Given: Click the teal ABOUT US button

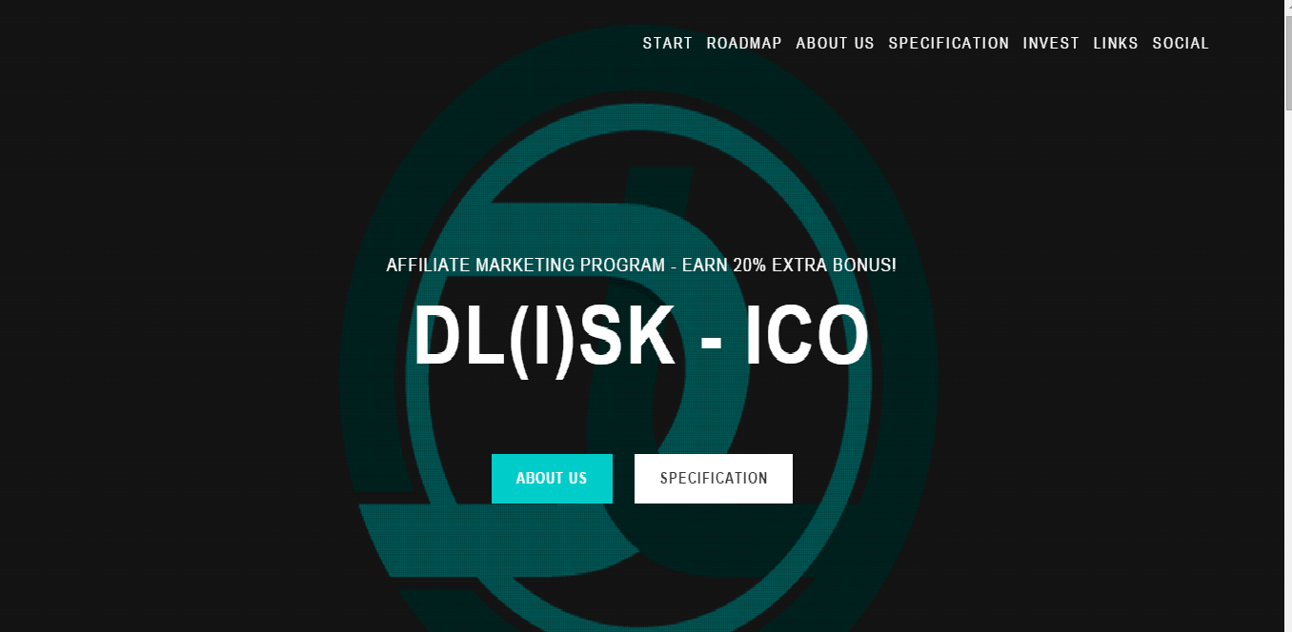Looking at the screenshot, I should [x=552, y=478].
